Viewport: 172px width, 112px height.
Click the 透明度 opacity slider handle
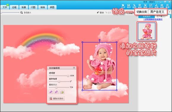pos(68,76)
